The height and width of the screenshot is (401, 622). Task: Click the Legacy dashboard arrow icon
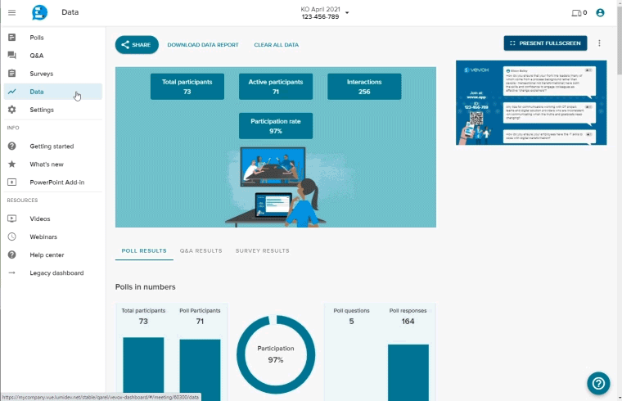(x=12, y=273)
